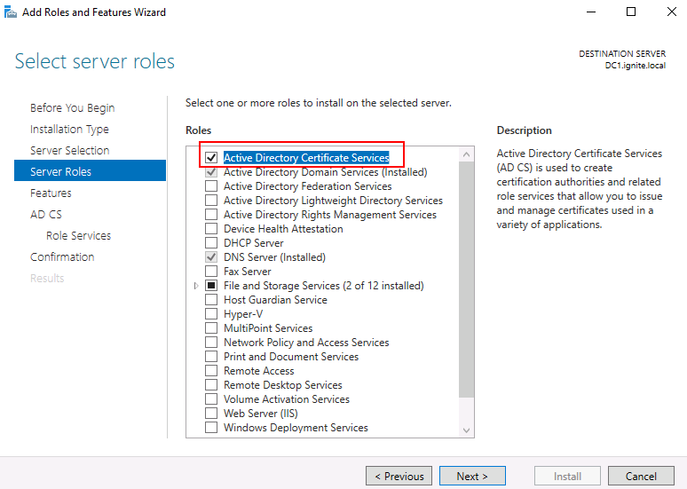The image size is (687, 489).
Task: Select the Fax Server label
Action: click(x=248, y=272)
